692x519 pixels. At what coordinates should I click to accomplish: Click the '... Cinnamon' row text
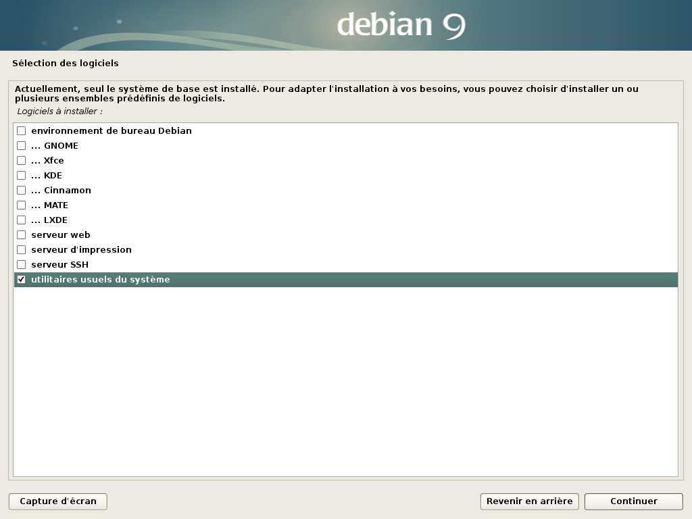click(x=61, y=190)
